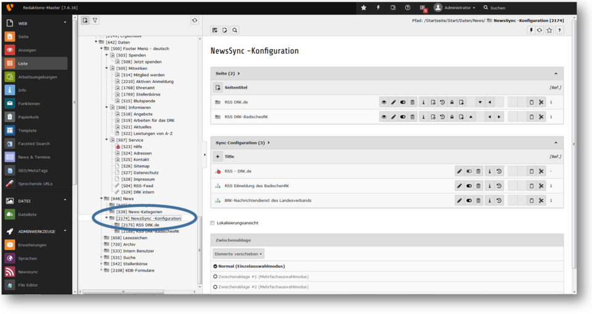Open search icon in list toolbar

235,30
